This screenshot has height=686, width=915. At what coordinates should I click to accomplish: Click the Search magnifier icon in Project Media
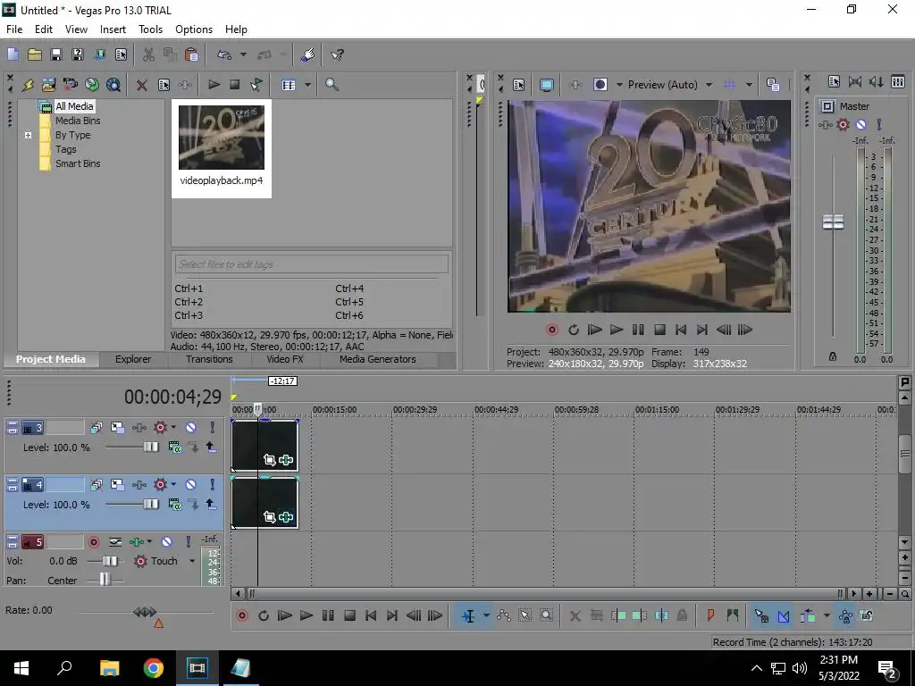click(332, 85)
